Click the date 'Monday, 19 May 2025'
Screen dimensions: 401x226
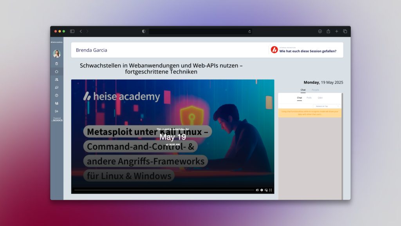tap(323, 82)
